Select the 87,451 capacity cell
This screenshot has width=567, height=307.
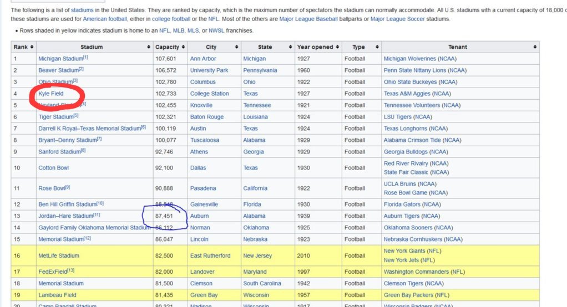[x=170, y=216]
